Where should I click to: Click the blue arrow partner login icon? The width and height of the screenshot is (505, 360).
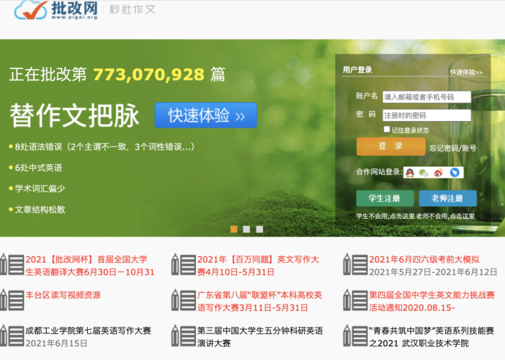point(454,172)
